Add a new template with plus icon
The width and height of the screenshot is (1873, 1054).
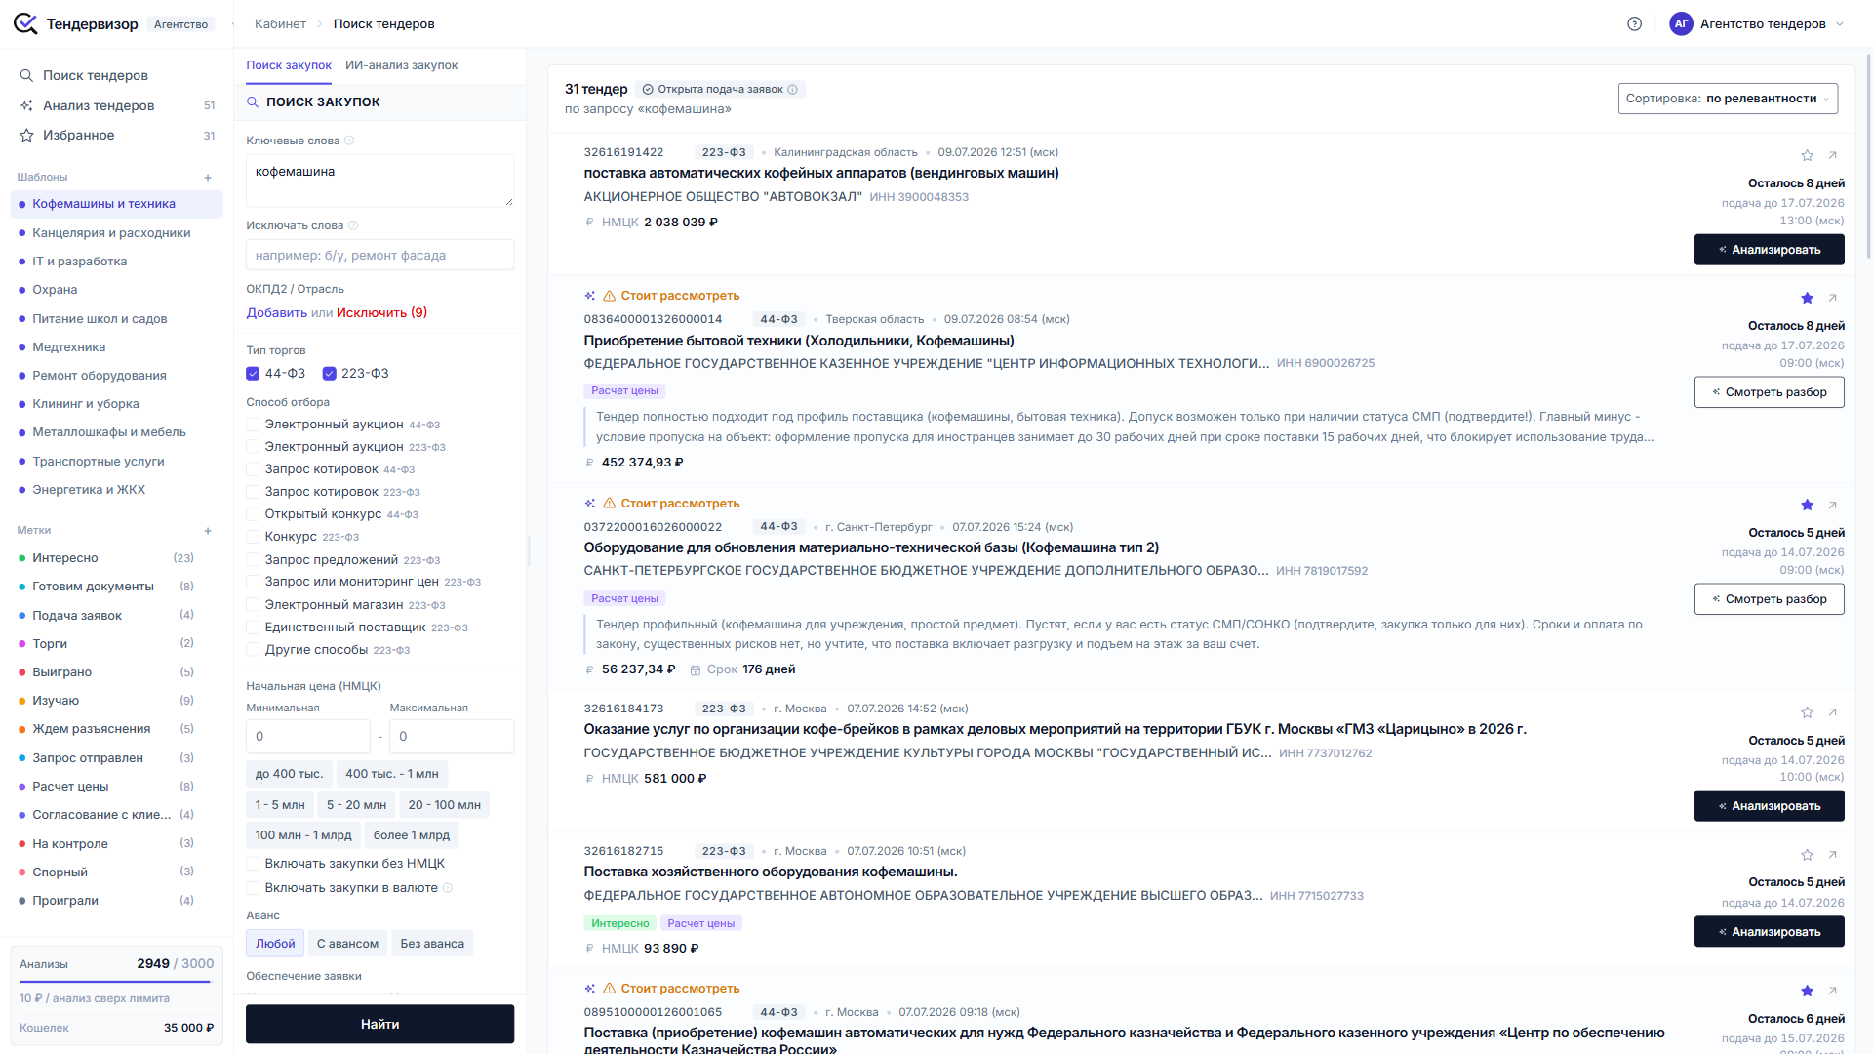click(208, 178)
